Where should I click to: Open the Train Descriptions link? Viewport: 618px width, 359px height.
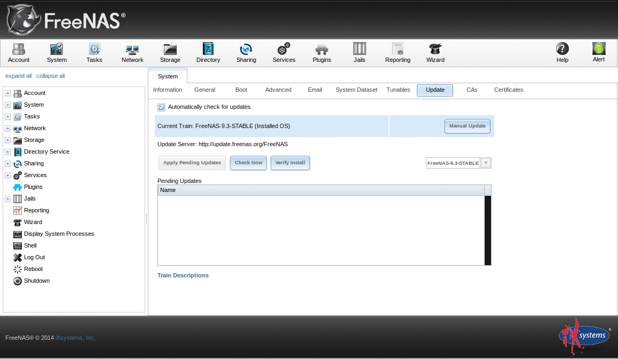pos(183,275)
